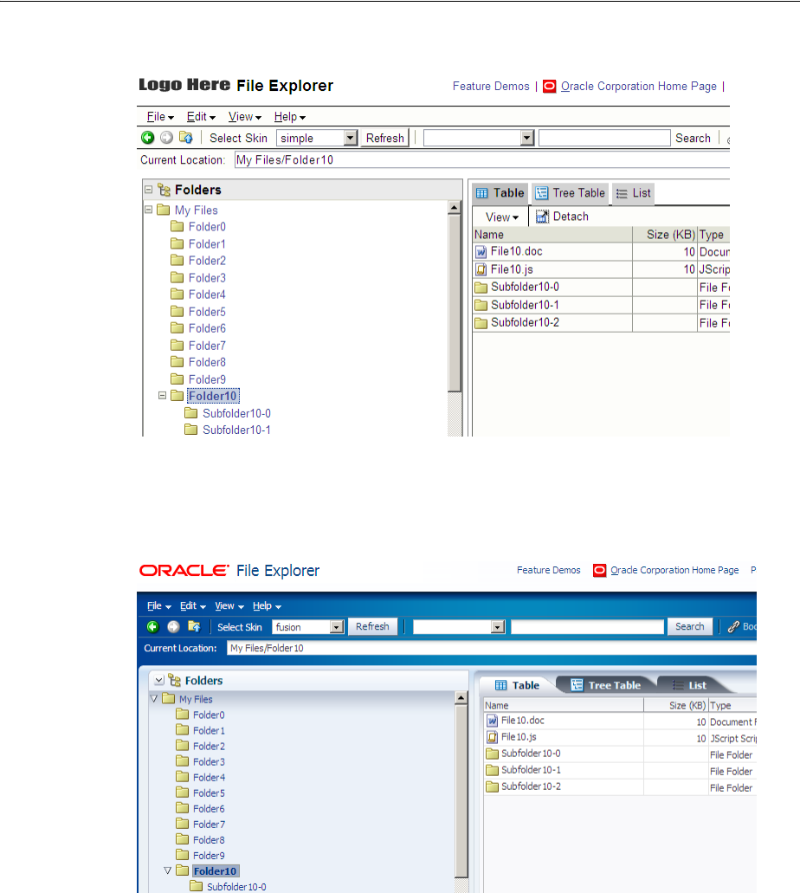Select Folder3 in simple skin folder tree
The height and width of the screenshot is (893, 800).
click(207, 278)
